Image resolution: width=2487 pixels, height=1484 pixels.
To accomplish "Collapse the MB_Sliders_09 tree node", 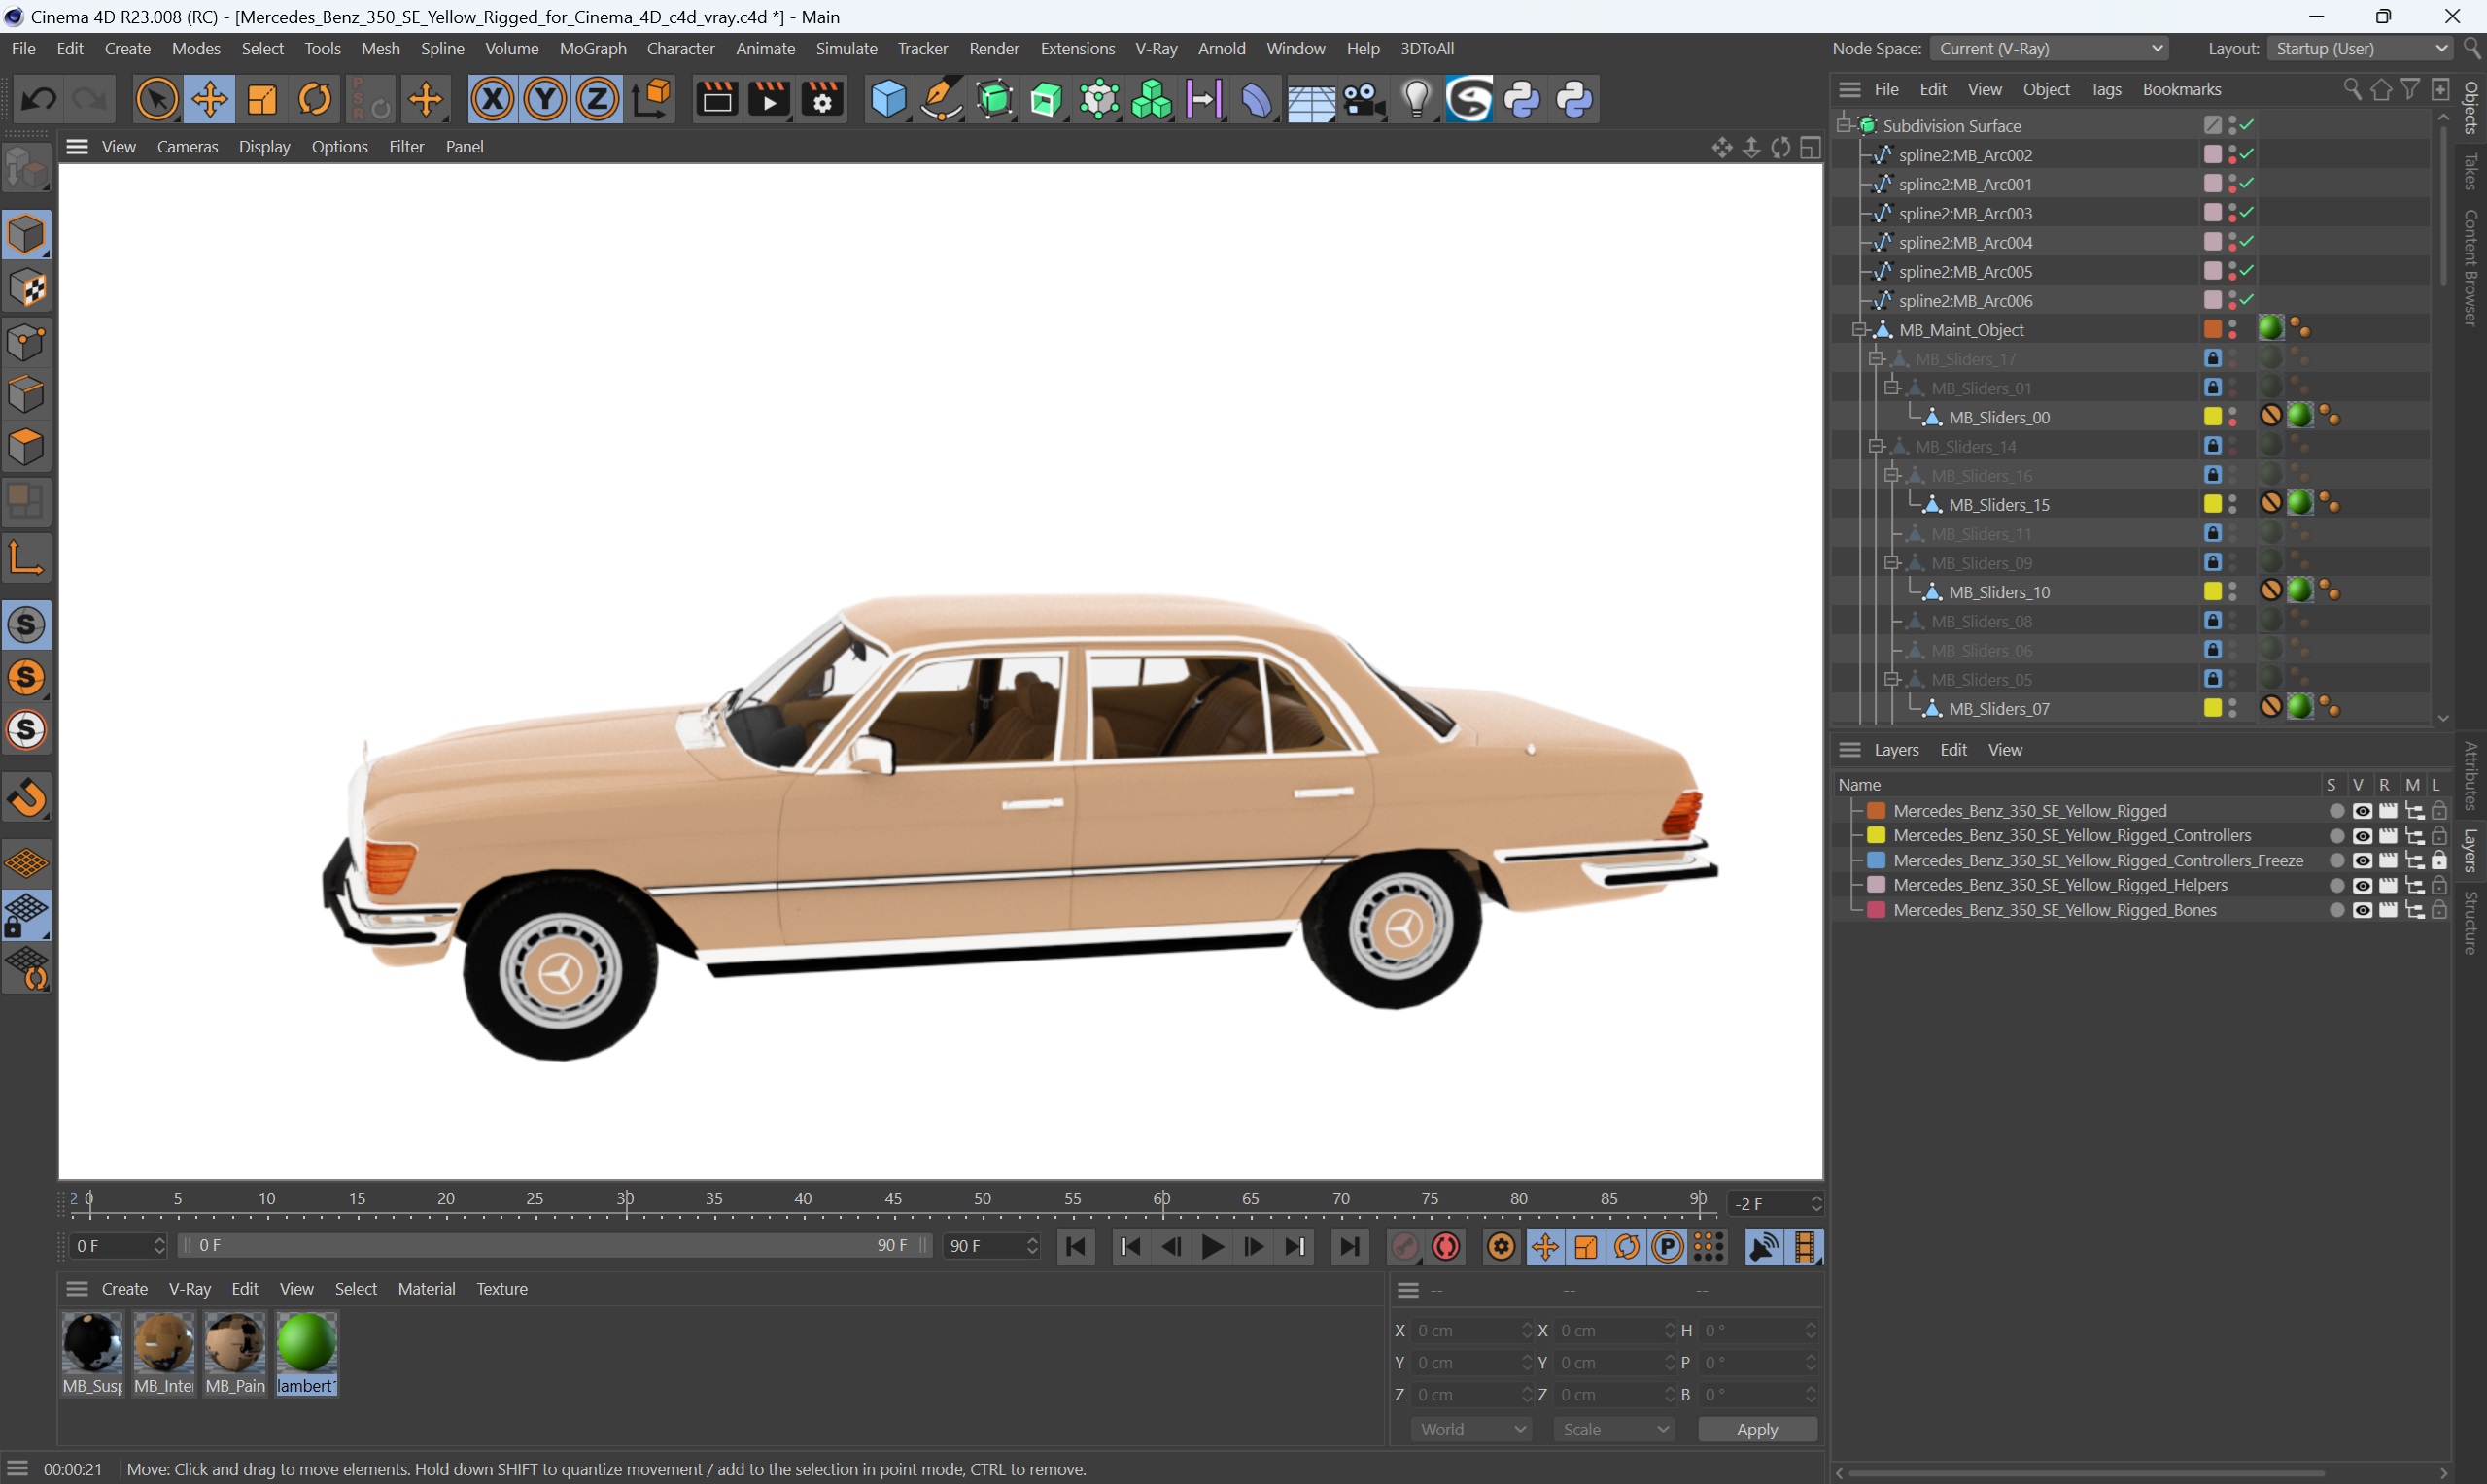I will pyautogui.click(x=1892, y=563).
